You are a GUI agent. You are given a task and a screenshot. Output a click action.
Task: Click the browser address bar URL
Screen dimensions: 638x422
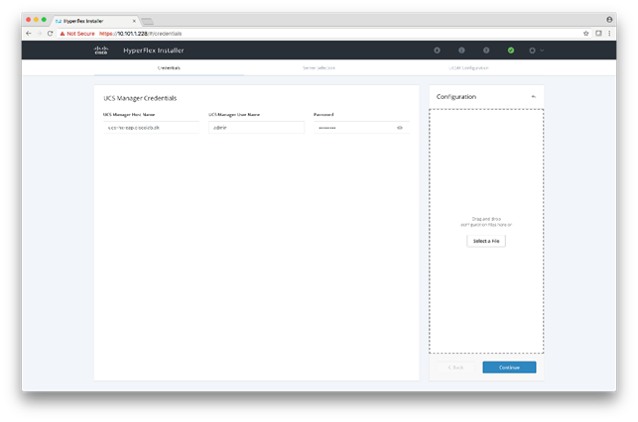140,34
